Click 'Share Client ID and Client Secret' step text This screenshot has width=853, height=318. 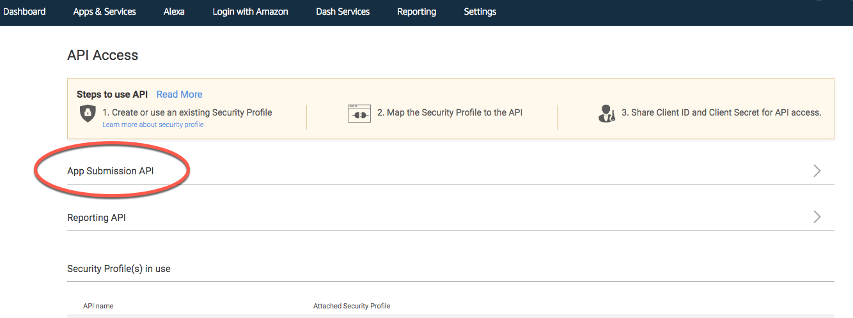pos(721,112)
